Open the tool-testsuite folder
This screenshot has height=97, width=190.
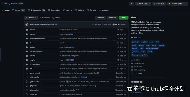coord(35,64)
